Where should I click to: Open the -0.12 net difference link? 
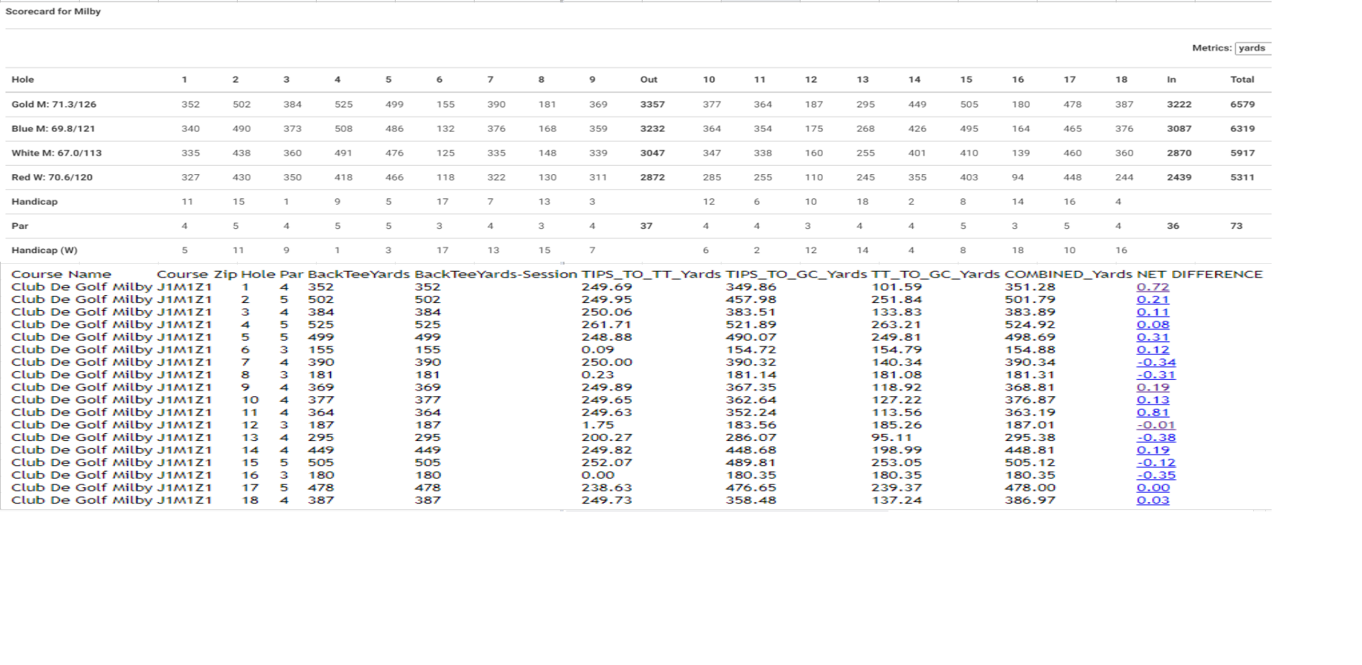(1156, 462)
